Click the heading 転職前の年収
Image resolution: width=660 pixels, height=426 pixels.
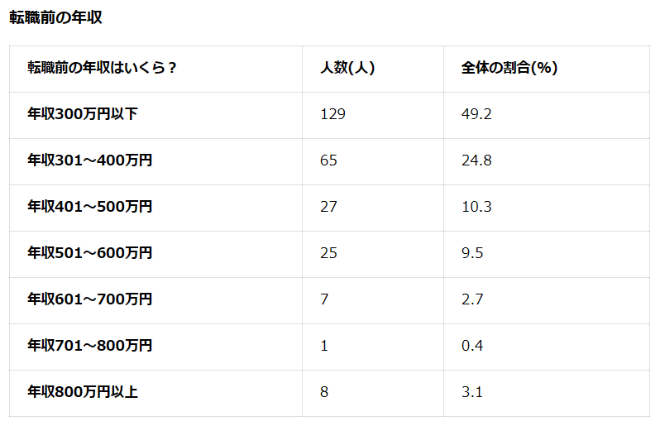pos(55,17)
